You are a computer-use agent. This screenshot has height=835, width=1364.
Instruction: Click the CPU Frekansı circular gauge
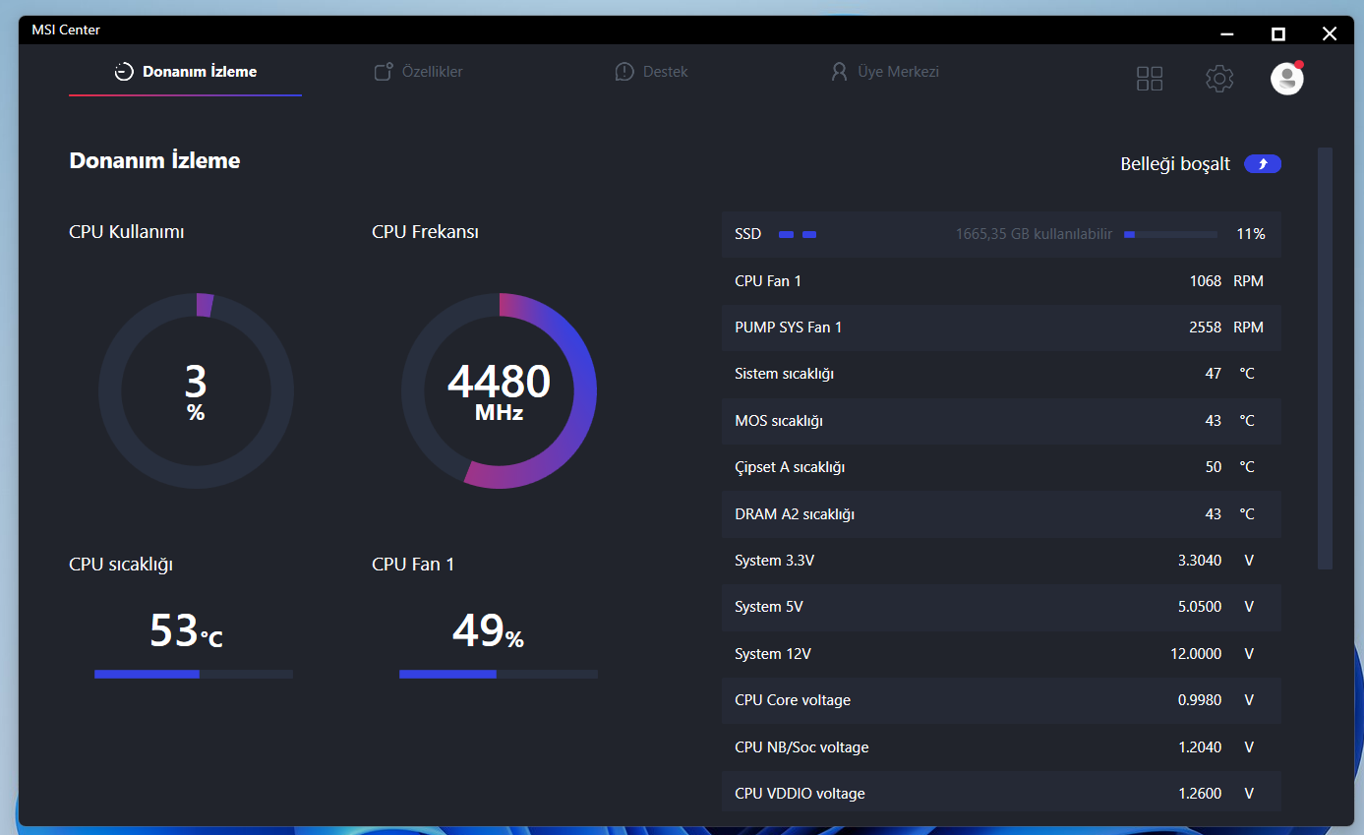(x=499, y=390)
